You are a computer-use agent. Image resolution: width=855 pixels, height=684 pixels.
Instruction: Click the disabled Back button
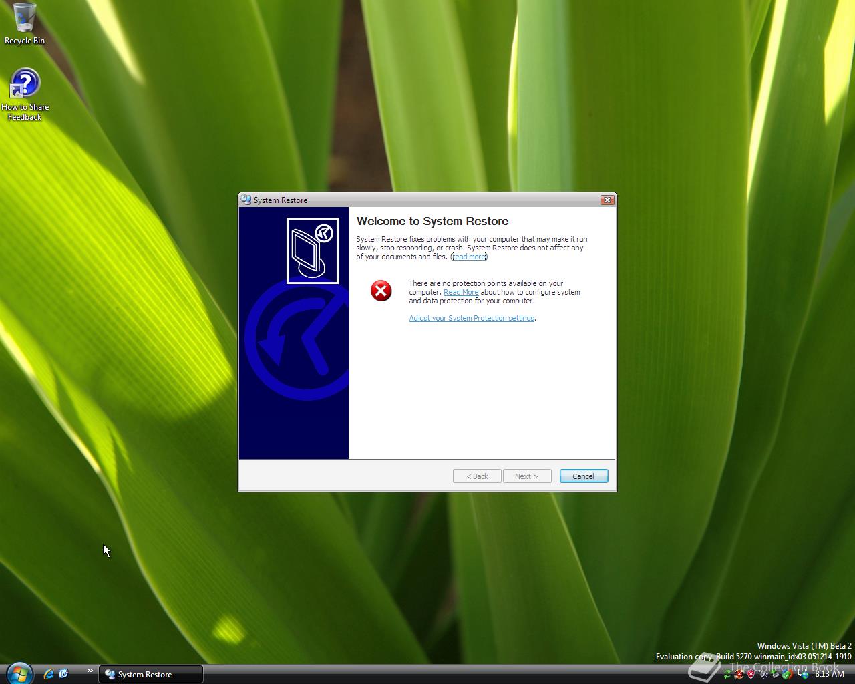pyautogui.click(x=477, y=476)
